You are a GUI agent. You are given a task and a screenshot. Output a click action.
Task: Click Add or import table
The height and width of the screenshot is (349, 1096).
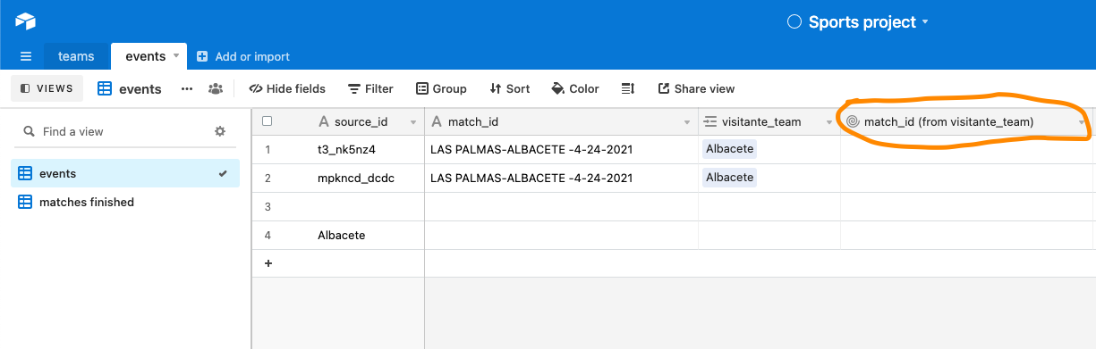(x=243, y=56)
